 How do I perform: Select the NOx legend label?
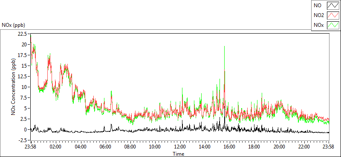(x=319, y=25)
